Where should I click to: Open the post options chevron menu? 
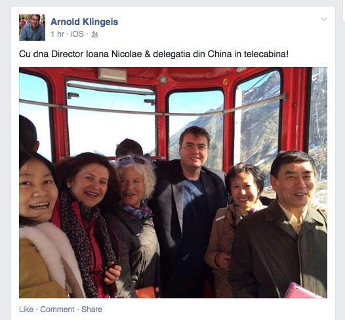point(323,20)
